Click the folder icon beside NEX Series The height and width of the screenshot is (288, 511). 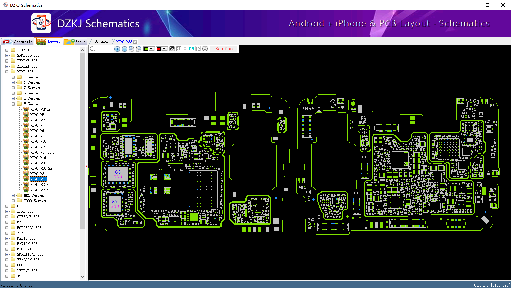click(19, 195)
